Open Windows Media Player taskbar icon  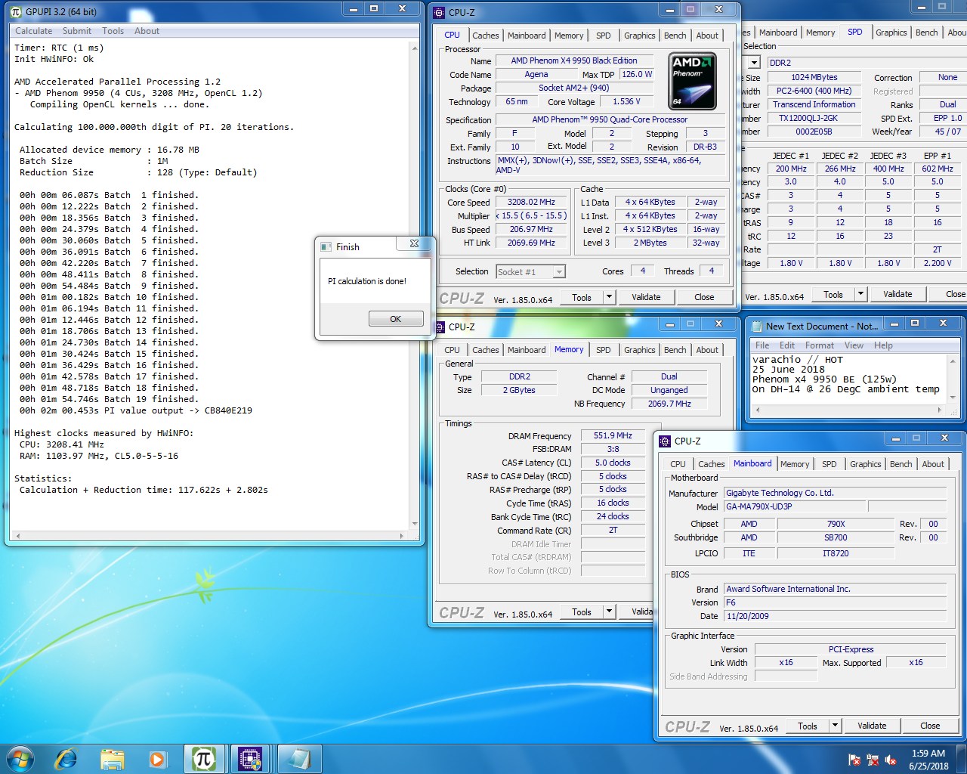pos(157,759)
